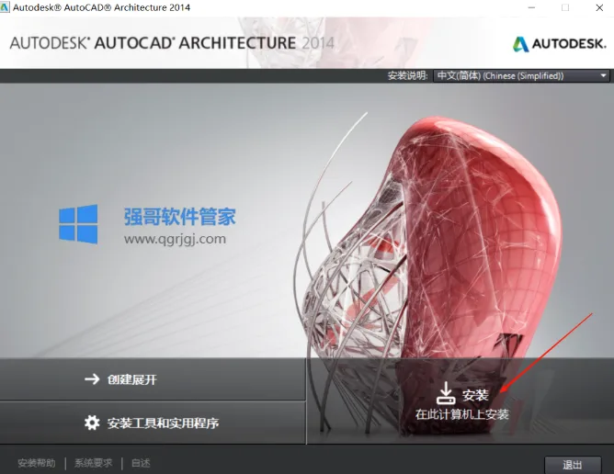Screen dimensions: 614x474
Task: Click the gear icon for 安装工具和实用程序
Action: (92, 423)
